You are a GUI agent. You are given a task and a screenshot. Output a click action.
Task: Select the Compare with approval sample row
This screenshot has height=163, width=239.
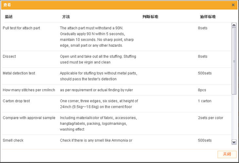point(29,118)
